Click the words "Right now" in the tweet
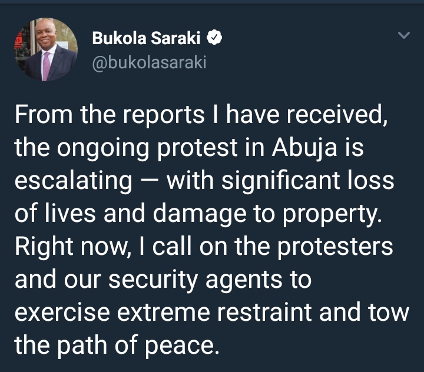This screenshot has width=424, height=372. (x=65, y=246)
